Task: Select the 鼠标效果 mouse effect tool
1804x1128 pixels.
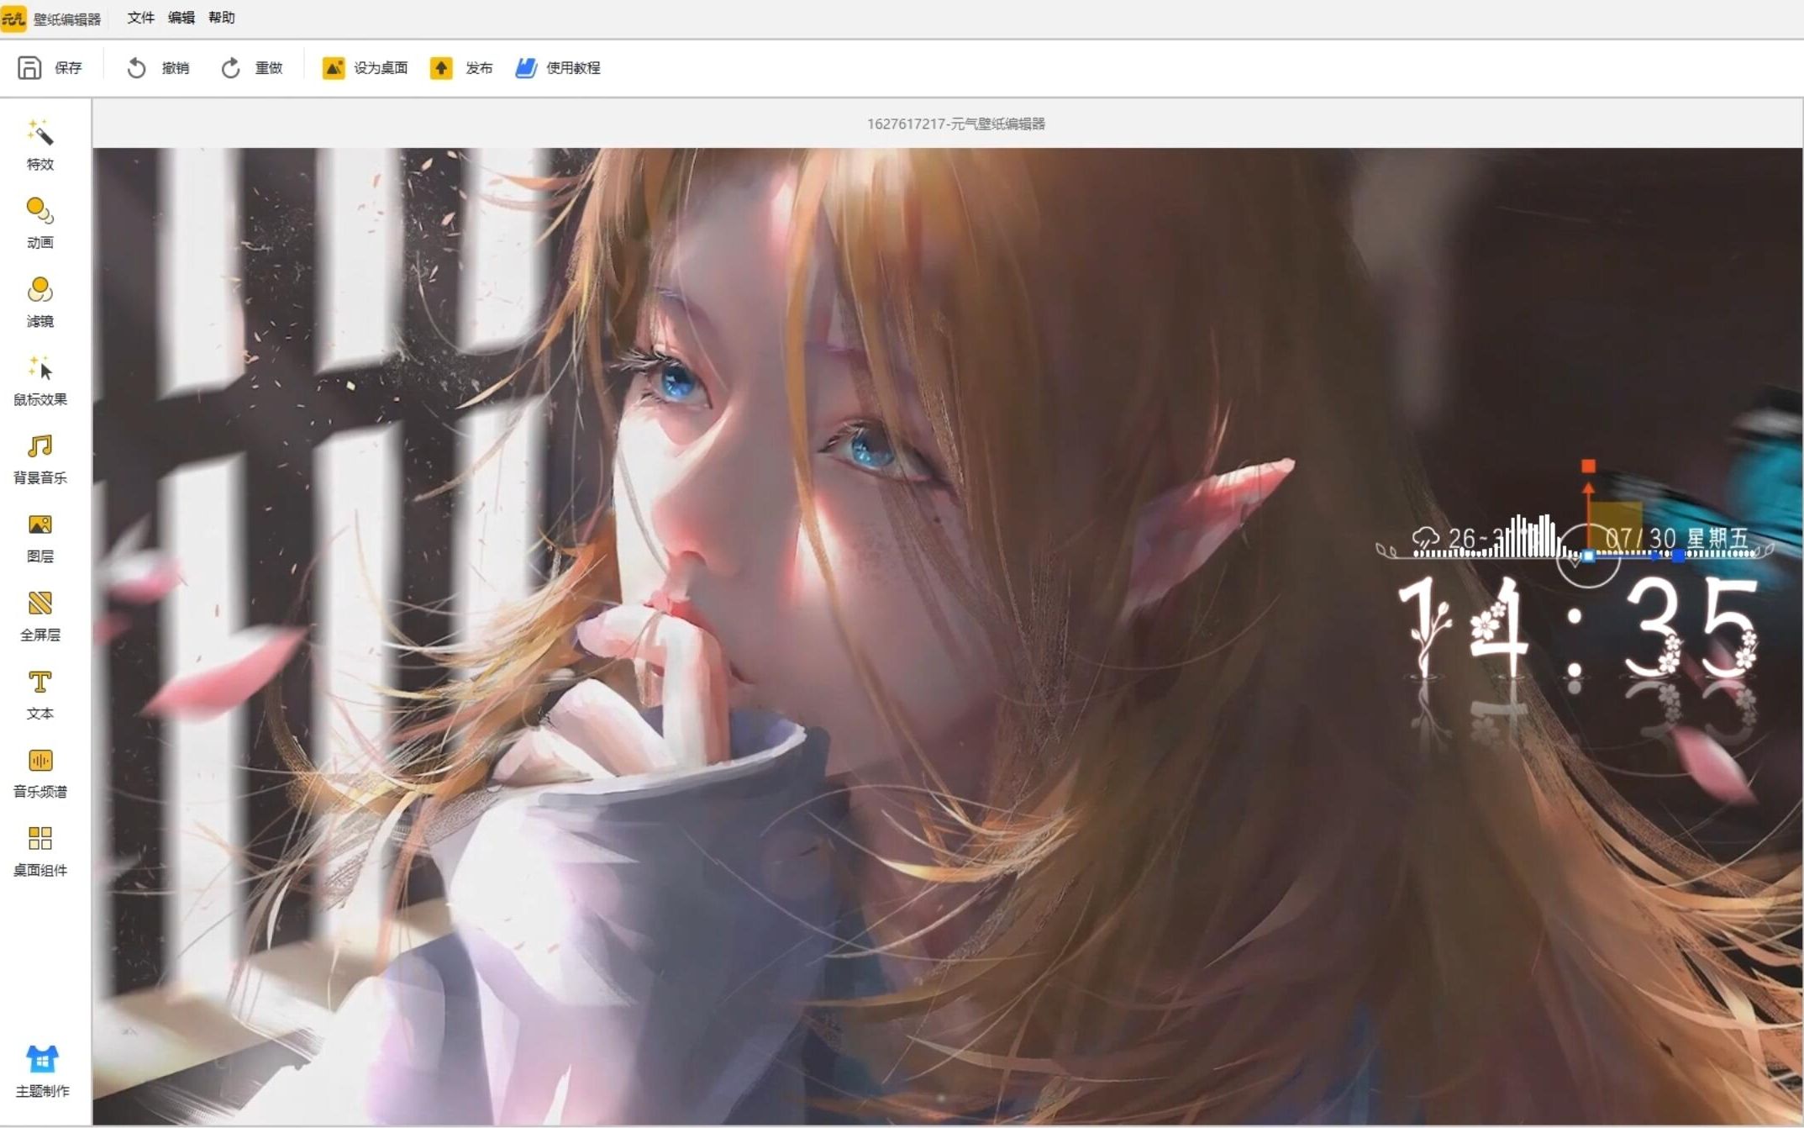Action: 40,380
